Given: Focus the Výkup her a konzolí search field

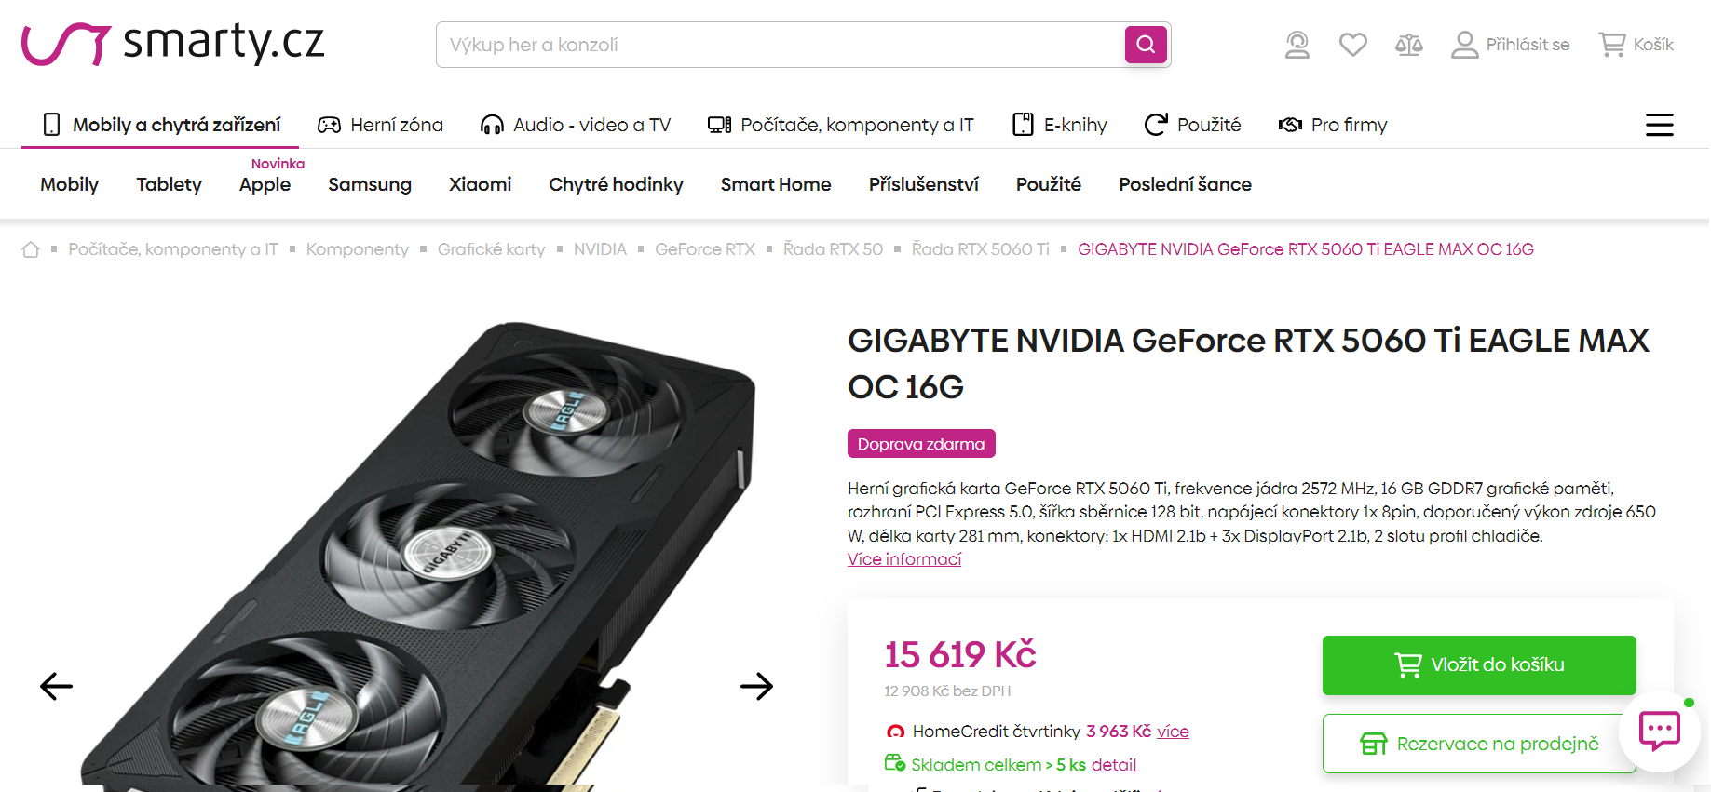Looking at the screenshot, I should (x=782, y=45).
